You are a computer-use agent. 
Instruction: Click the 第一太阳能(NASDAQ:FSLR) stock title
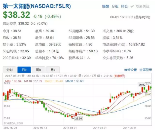[37, 6]
